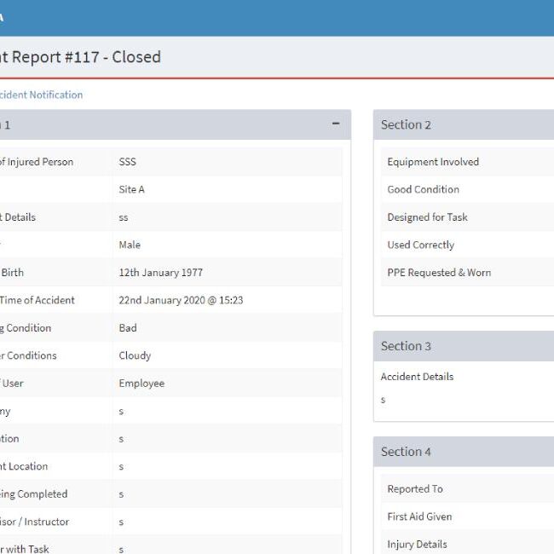Open the Accident Notification breadcrumb link

point(40,95)
